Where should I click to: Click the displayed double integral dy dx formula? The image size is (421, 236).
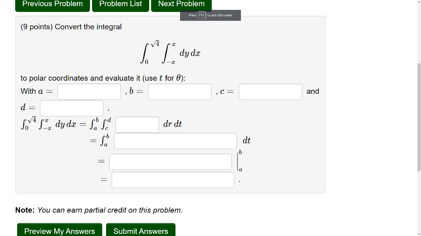pos(171,52)
